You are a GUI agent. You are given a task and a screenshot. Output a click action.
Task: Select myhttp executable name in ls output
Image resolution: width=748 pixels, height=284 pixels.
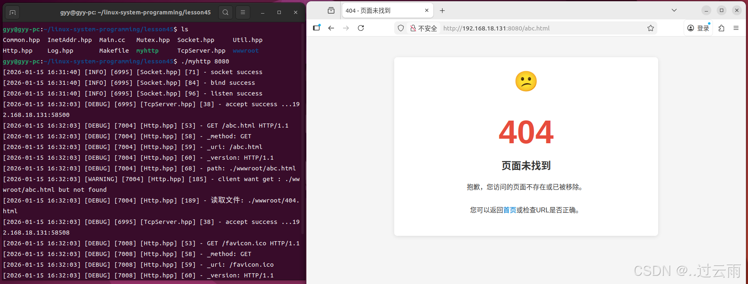148,51
